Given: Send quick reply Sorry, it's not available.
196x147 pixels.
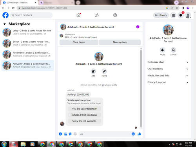Looking at the screenshot, I should (84, 121).
